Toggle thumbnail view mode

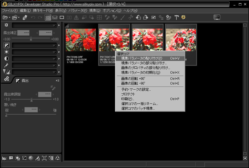pos(48,18)
